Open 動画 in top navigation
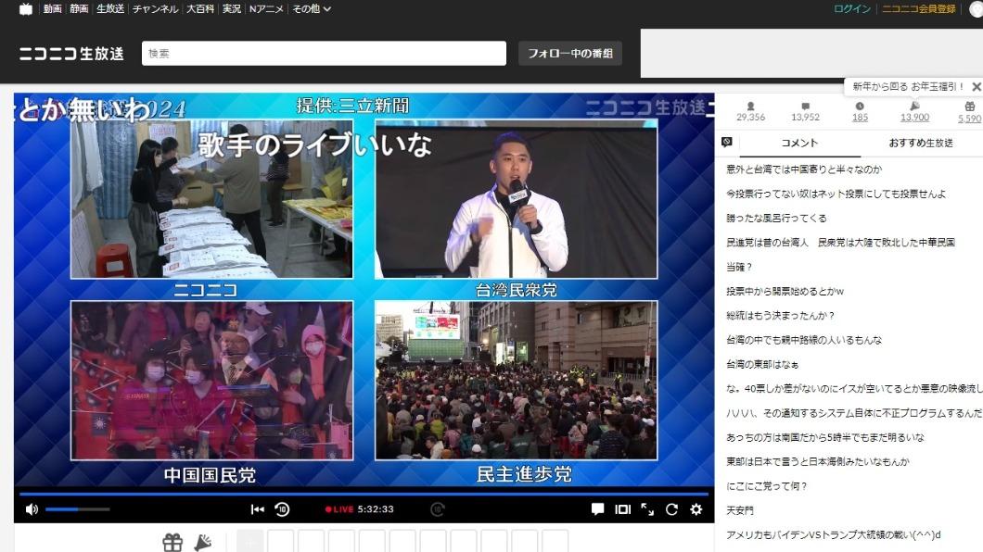 [53, 8]
